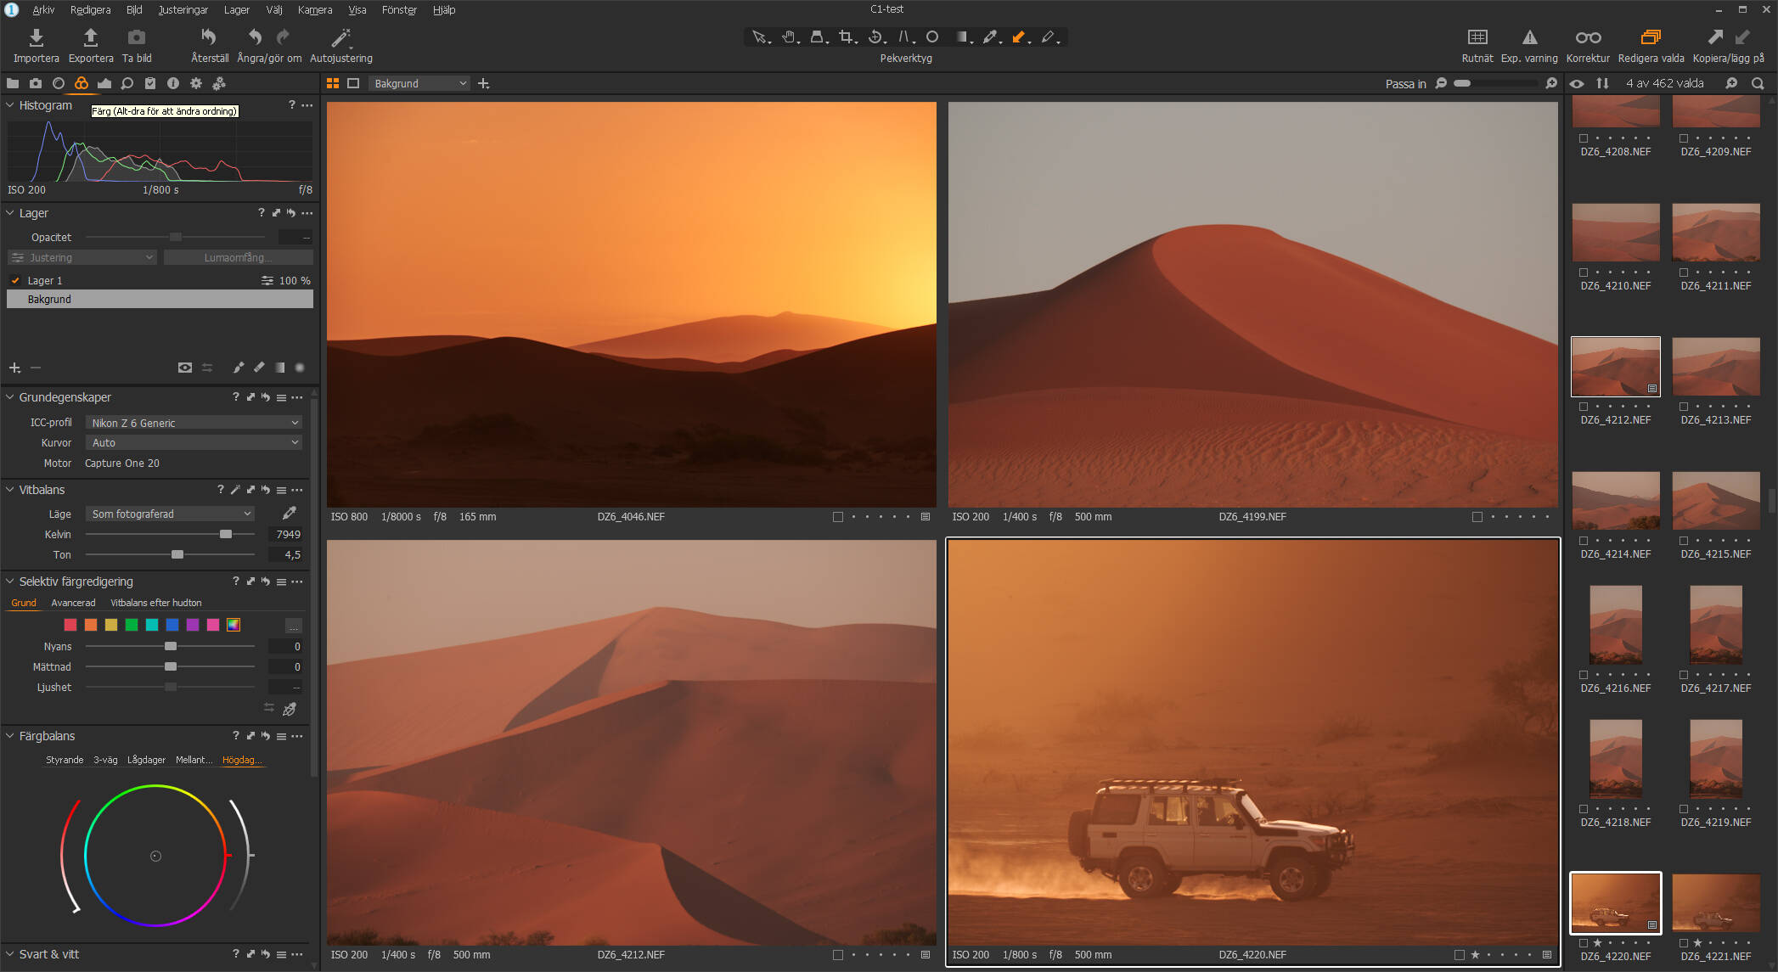Image resolution: width=1778 pixels, height=972 pixels.
Task: Click the Importera icon
Action: pyautogui.click(x=36, y=37)
